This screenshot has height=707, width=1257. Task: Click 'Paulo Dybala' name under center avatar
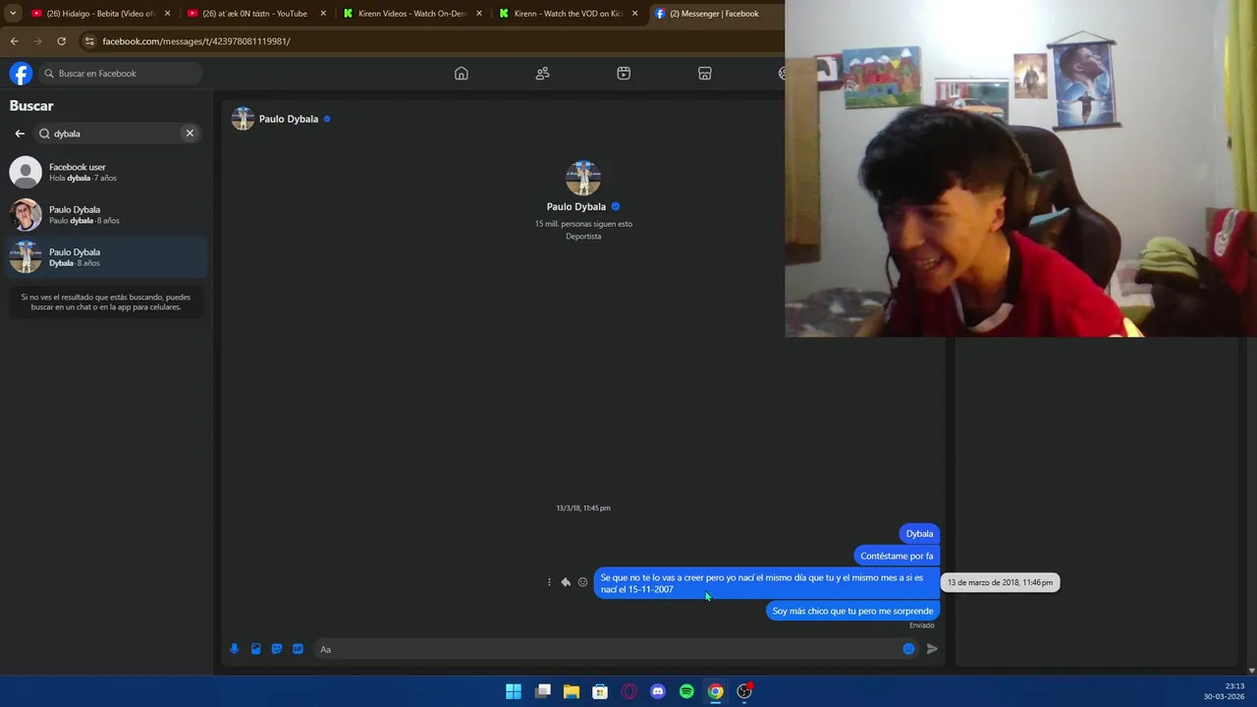[576, 206]
